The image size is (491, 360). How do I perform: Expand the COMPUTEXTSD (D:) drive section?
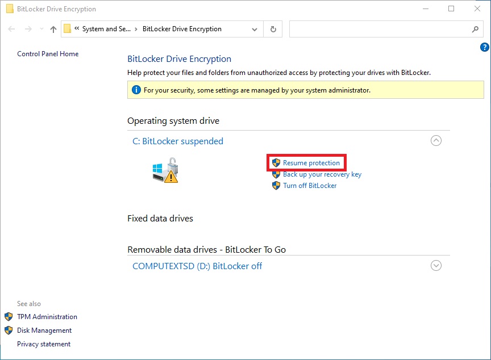[x=436, y=265]
